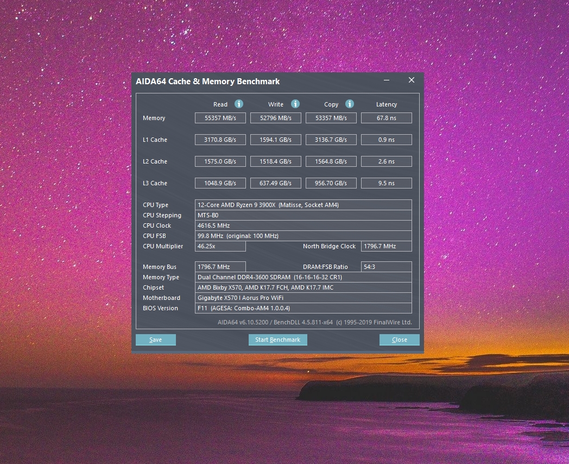Click the Memory row label

[154, 118]
